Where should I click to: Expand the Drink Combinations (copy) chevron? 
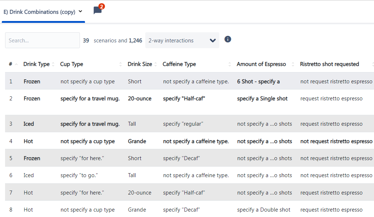80,12
